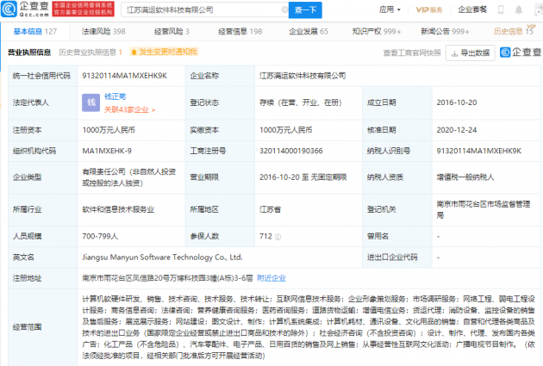Click approval date 2020-12-24 value
Image resolution: width=543 pixels, height=366 pixels.
click(x=457, y=130)
